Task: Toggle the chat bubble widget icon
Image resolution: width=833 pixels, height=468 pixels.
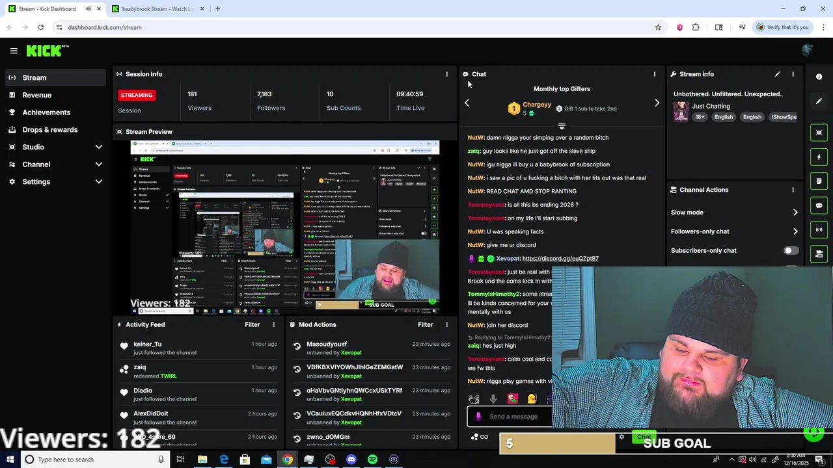Action: [x=819, y=205]
